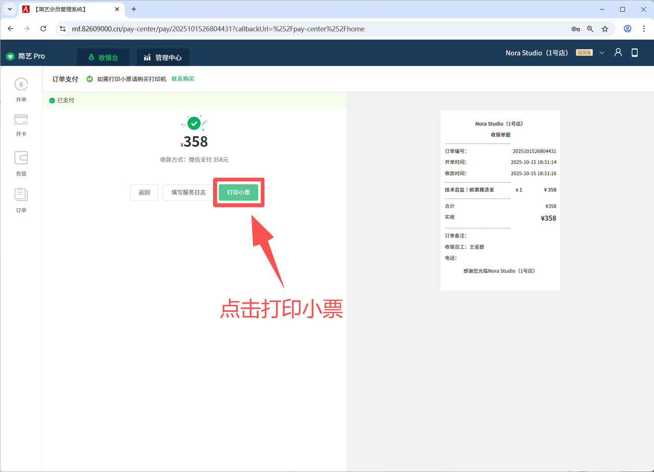Click the 简艺 Pro logo

[26, 56]
